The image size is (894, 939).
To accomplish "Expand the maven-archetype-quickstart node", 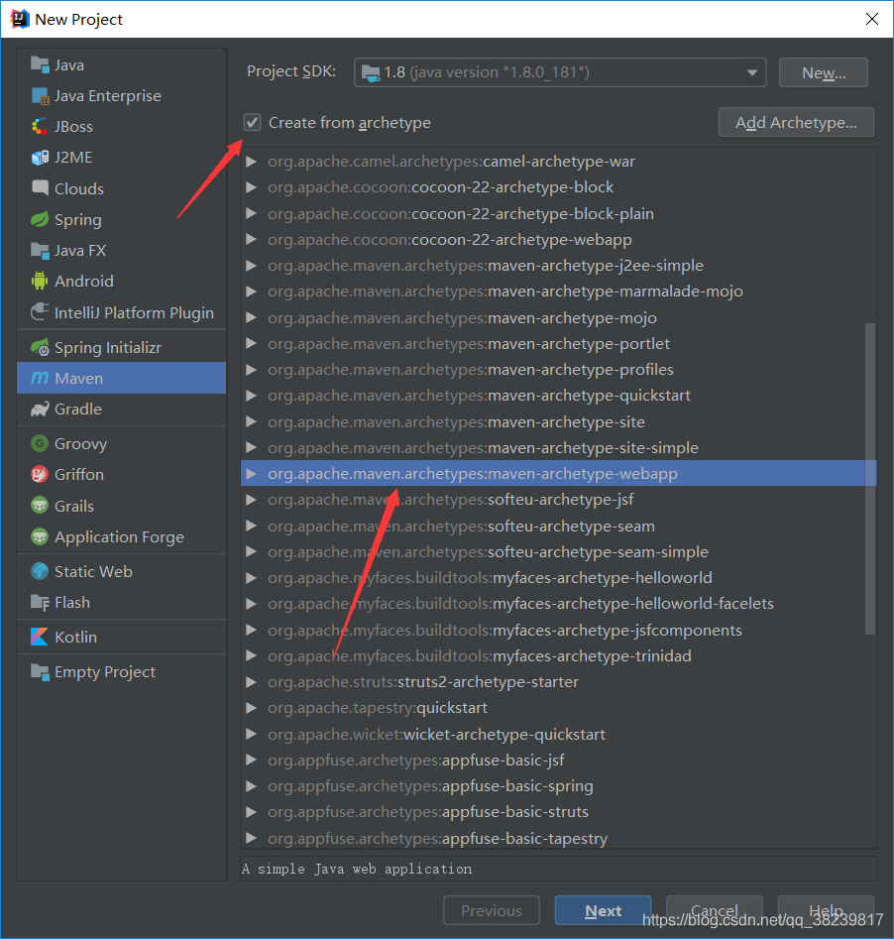I will click(252, 396).
